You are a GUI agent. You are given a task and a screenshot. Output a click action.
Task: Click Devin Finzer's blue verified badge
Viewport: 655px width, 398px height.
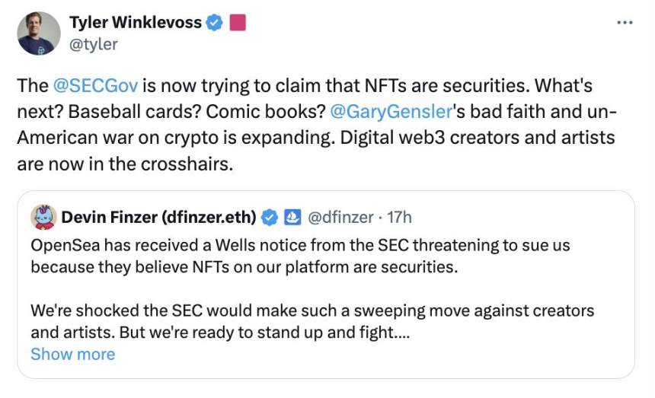coord(269,218)
